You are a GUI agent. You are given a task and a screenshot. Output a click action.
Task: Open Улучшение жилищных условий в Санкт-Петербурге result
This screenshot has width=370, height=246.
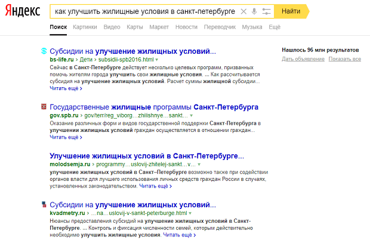147,156
